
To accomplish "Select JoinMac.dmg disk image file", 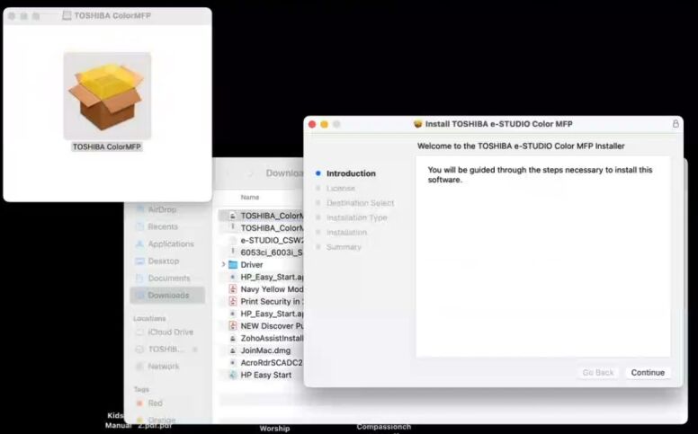I will [263, 350].
